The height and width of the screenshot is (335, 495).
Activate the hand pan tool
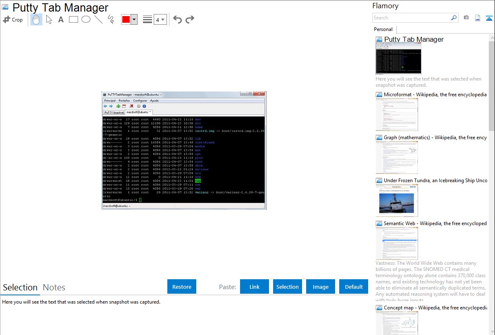pyautogui.click(x=36, y=19)
